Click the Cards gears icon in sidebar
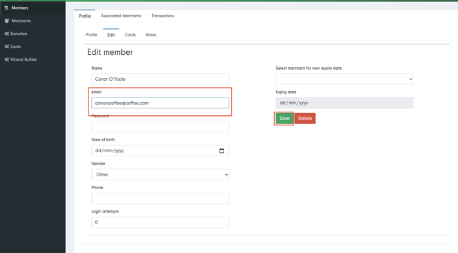The height and width of the screenshot is (253, 458). tap(7, 47)
